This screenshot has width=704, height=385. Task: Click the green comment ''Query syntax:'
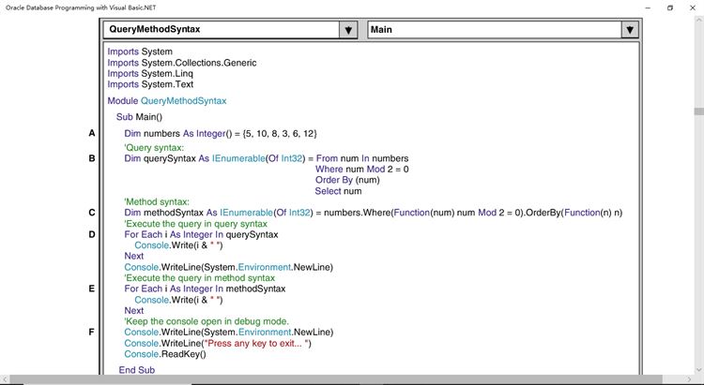pos(154,148)
